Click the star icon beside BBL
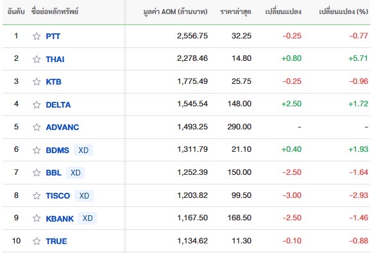 37,173
